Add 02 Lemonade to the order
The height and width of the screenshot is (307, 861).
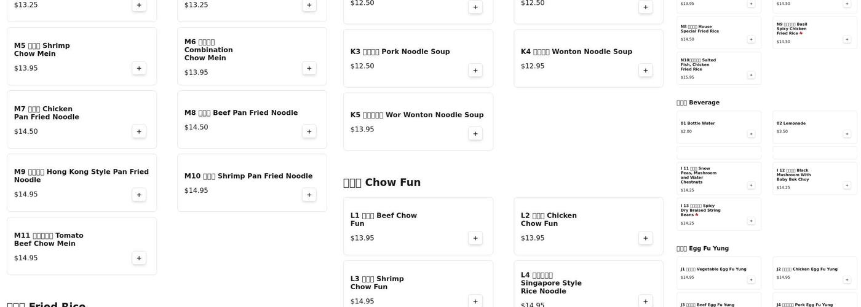[x=847, y=134]
